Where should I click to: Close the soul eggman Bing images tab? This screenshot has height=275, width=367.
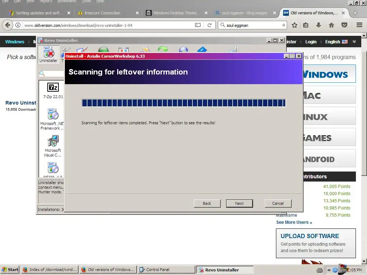click(x=274, y=13)
